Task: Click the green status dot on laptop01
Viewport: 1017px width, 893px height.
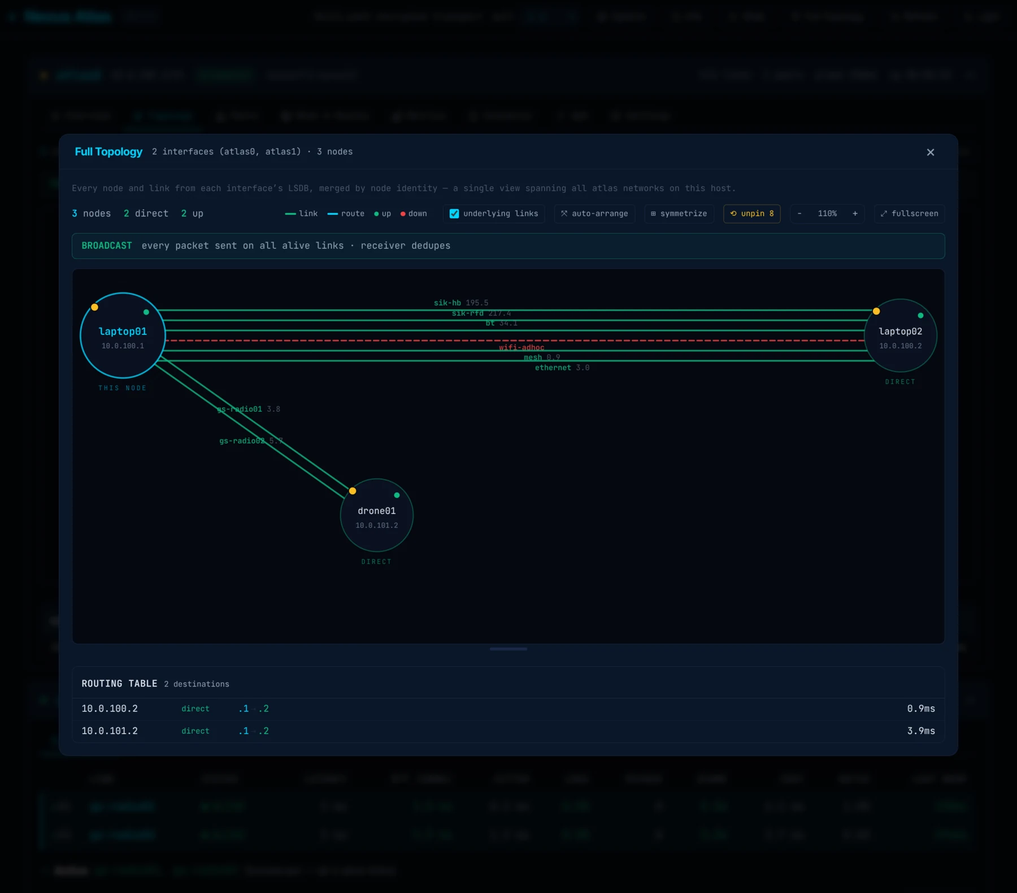Action: click(x=146, y=312)
